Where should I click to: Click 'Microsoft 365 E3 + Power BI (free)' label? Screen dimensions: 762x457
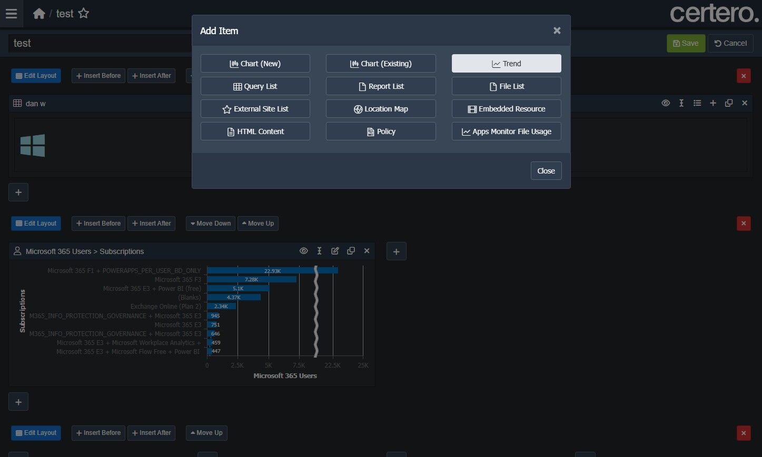(152, 289)
